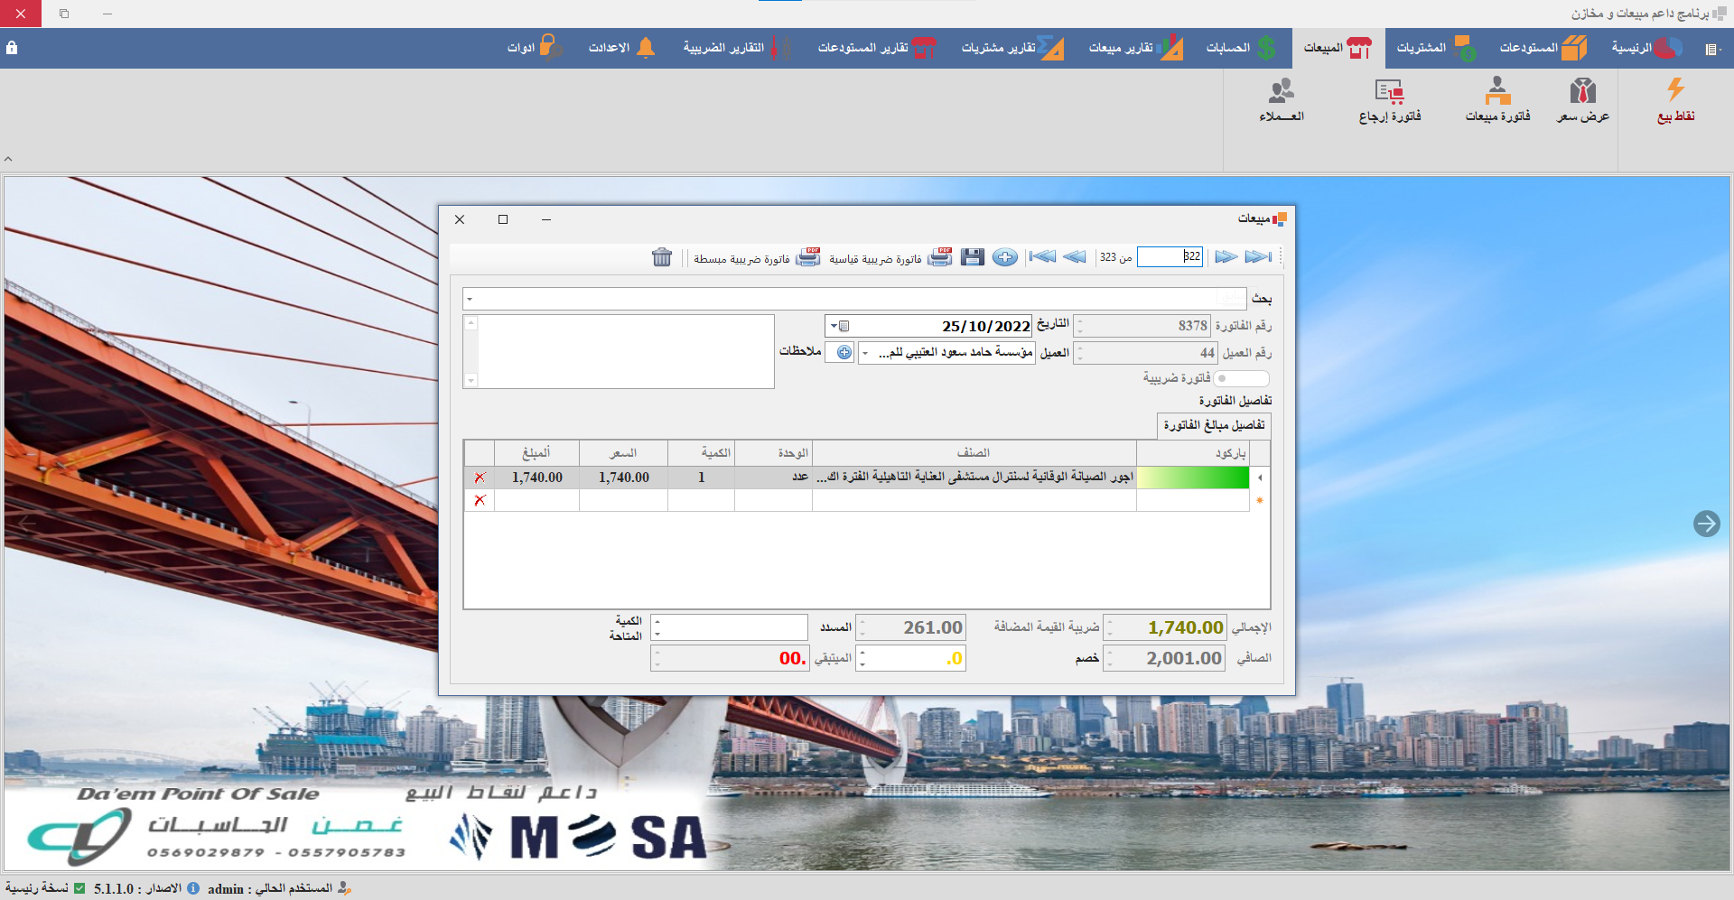
Task: Remove the first invoice line with red X
Action: click(480, 478)
